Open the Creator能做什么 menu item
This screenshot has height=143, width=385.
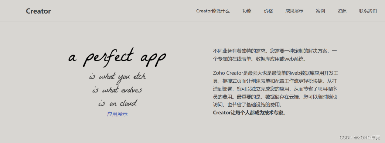point(213,11)
